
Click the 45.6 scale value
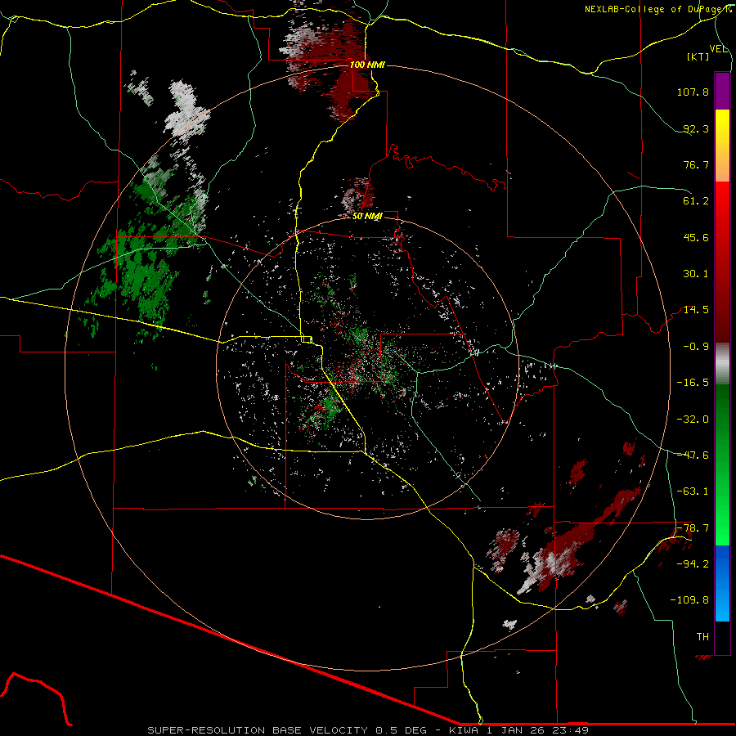pos(696,237)
